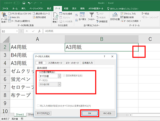Click OK in the データの入力規則 dialog
This screenshot has width=160, height=121.
[x=90, y=113]
